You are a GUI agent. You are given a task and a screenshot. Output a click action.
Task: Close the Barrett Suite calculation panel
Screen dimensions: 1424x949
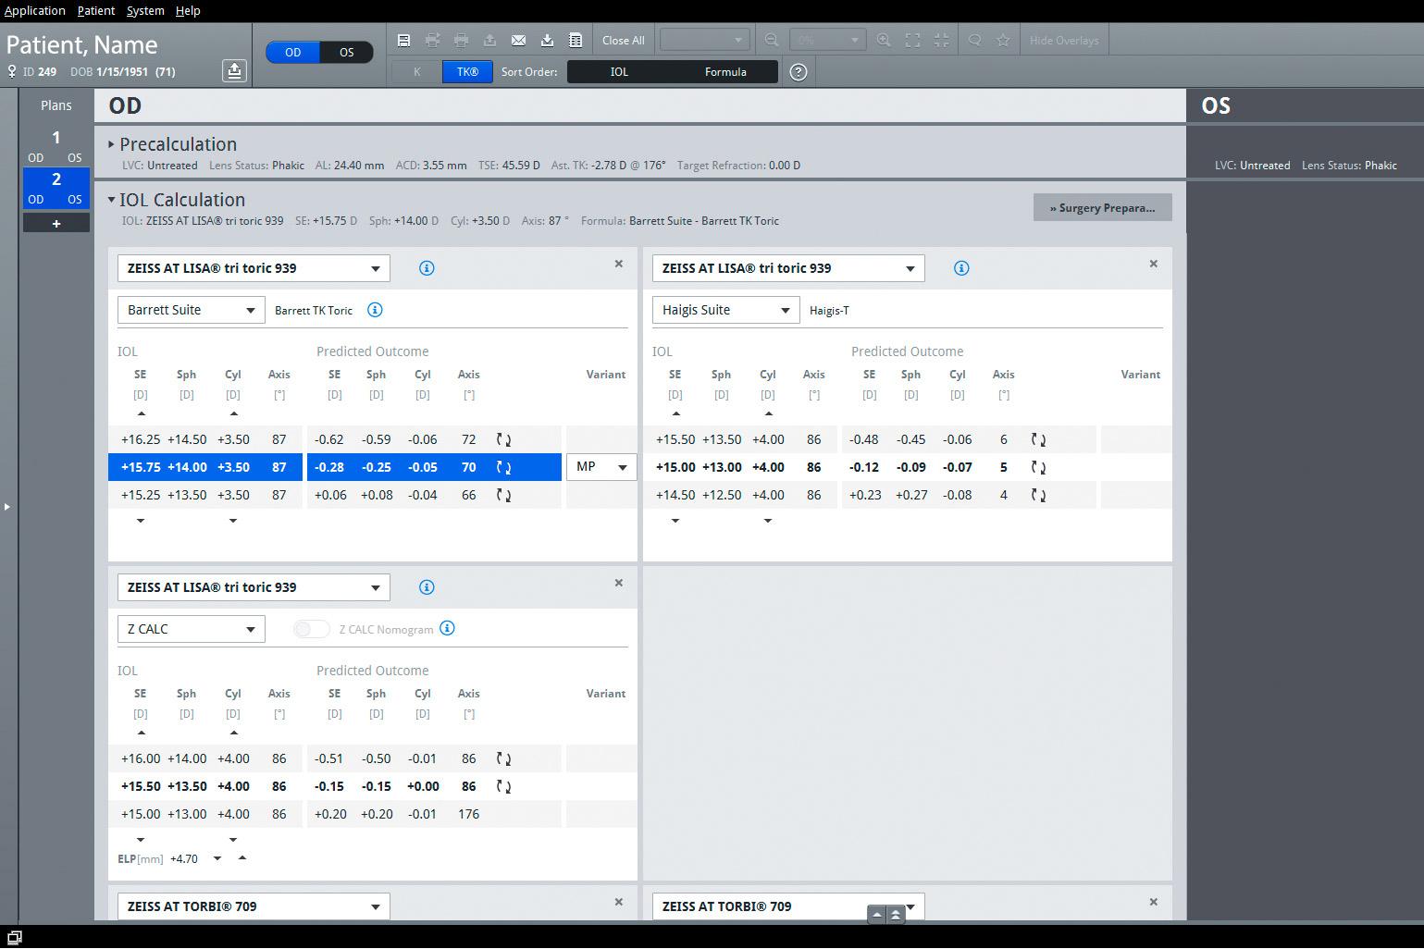619,264
